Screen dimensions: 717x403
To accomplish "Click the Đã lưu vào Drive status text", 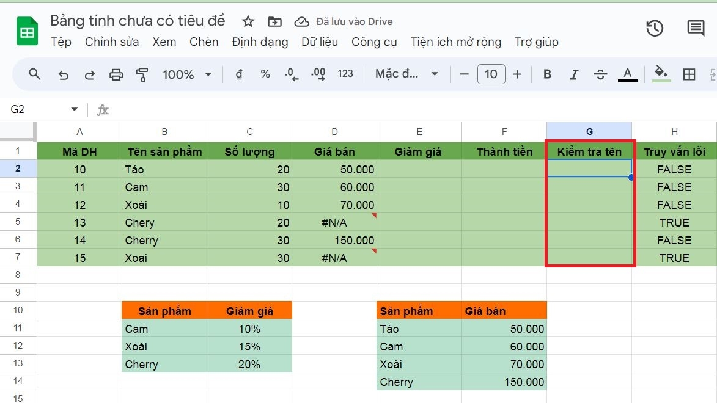I will click(x=355, y=21).
